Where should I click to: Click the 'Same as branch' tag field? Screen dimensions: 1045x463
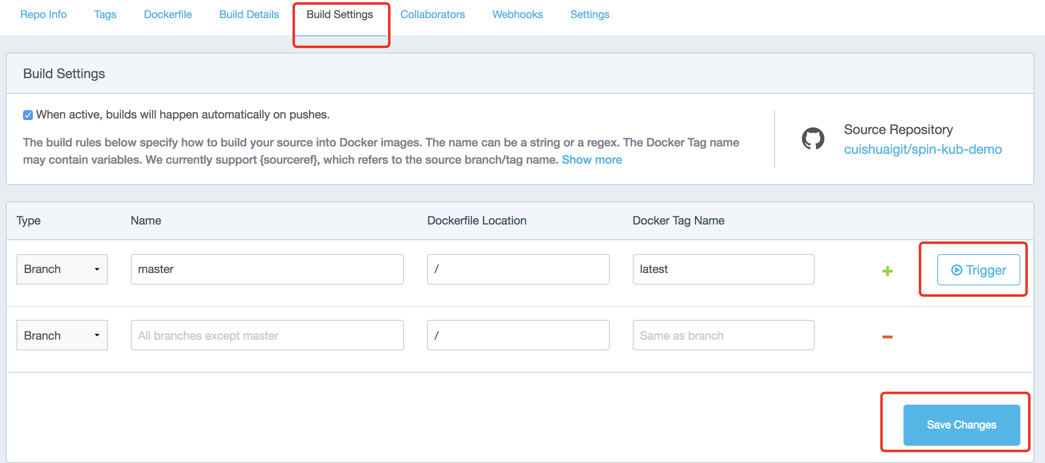coord(723,335)
